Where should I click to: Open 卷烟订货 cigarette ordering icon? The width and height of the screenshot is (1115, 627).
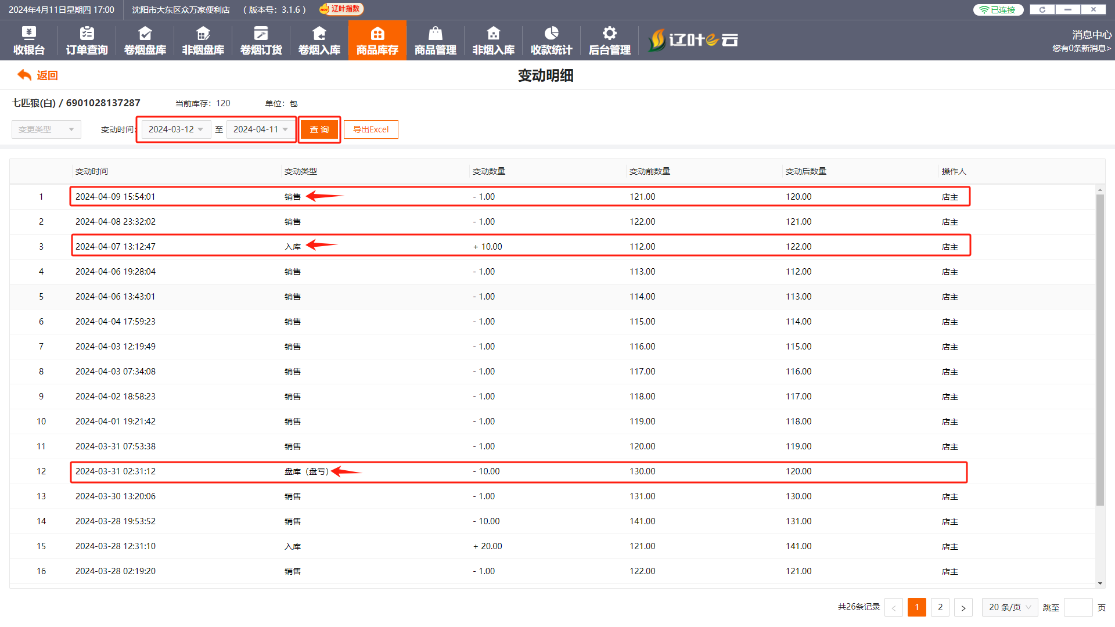pyautogui.click(x=261, y=40)
